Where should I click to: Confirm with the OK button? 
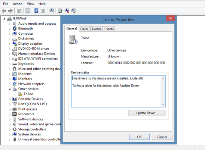pos(140,137)
